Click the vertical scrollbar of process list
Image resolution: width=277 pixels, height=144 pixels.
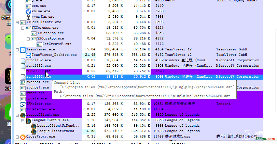click(x=276, y=70)
